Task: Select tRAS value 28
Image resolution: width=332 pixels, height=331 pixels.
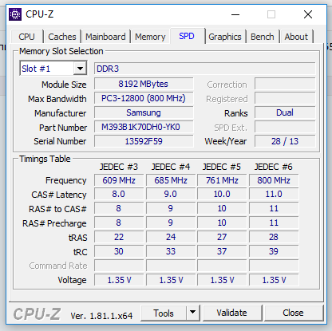Action: coord(274,237)
